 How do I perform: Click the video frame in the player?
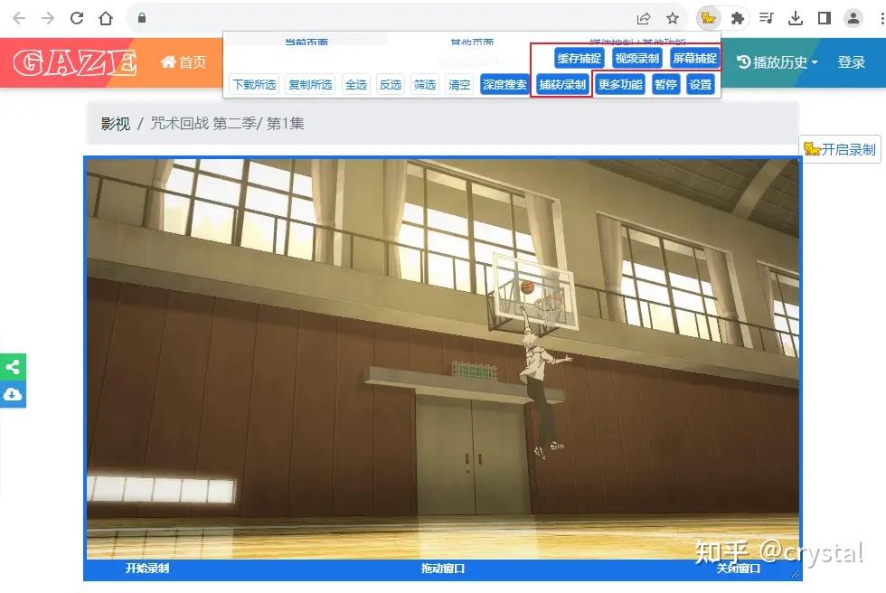click(x=442, y=359)
